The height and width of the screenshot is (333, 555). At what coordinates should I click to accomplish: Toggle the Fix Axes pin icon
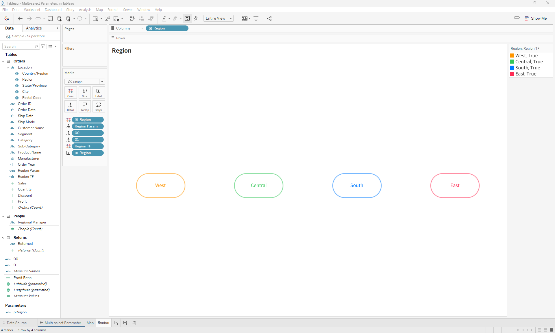(x=196, y=18)
